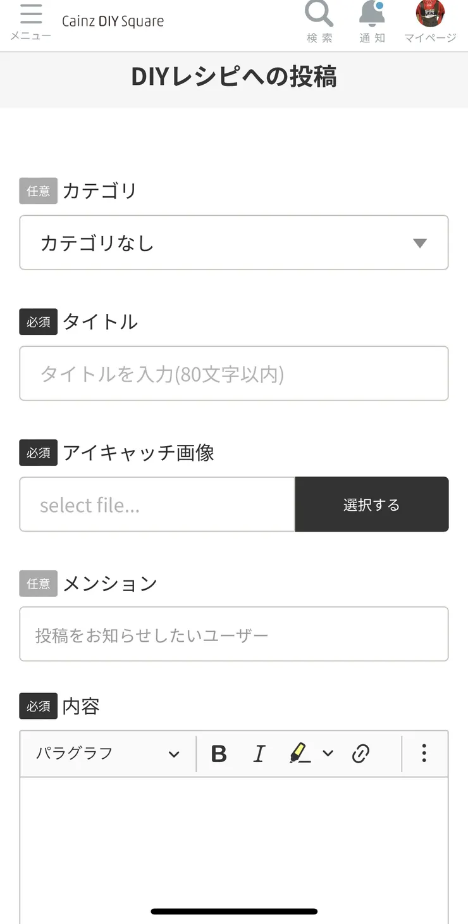Show more editor toolbar options
This screenshot has width=468, height=924.
[x=424, y=753]
